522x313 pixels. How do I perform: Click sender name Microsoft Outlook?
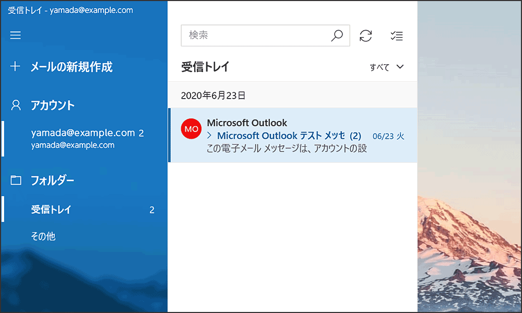click(x=247, y=123)
